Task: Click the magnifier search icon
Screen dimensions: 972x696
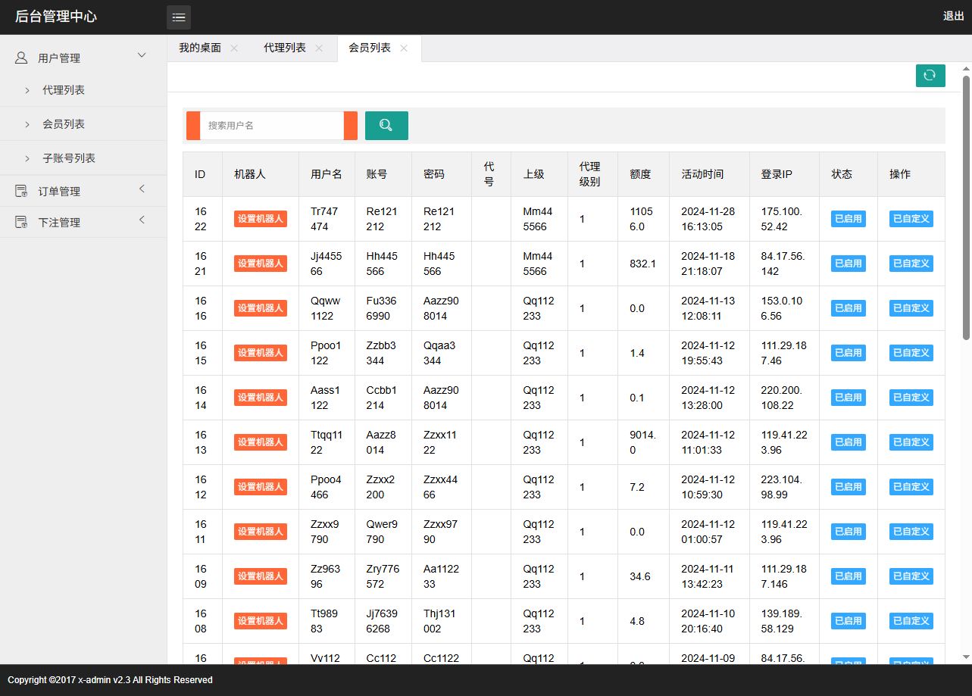Action: [x=386, y=125]
